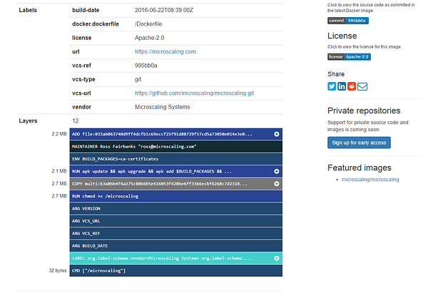Open the license Apache-2.0 badge
The height and width of the screenshot is (293, 428).
(349, 57)
